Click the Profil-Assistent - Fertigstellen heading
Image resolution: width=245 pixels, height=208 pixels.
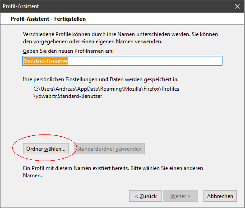pos(48,19)
